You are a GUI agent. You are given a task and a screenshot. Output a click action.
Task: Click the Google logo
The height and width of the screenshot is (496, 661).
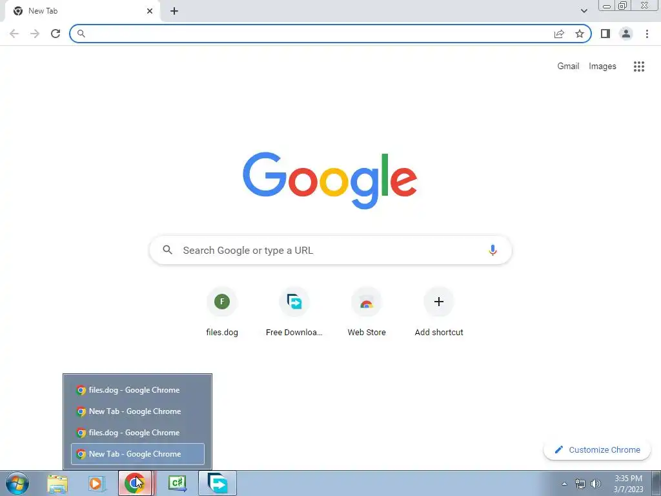(x=330, y=181)
